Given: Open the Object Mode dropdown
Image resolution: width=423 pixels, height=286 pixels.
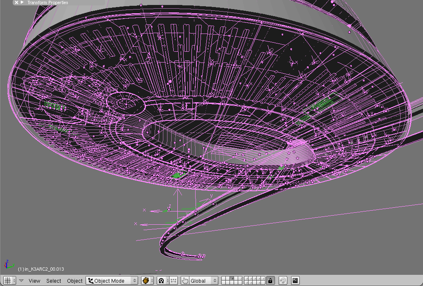Looking at the screenshot, I should coord(112,281).
